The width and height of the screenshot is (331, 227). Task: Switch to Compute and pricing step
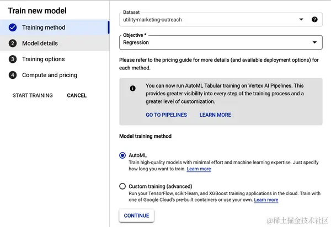(x=49, y=75)
